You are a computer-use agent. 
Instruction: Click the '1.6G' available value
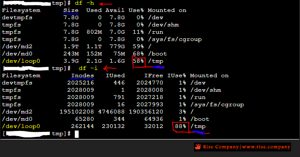[x=117, y=61]
